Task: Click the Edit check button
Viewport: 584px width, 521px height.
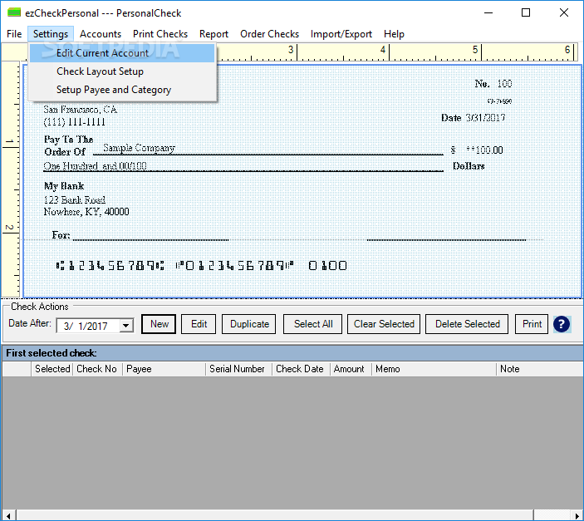Action: tap(199, 324)
